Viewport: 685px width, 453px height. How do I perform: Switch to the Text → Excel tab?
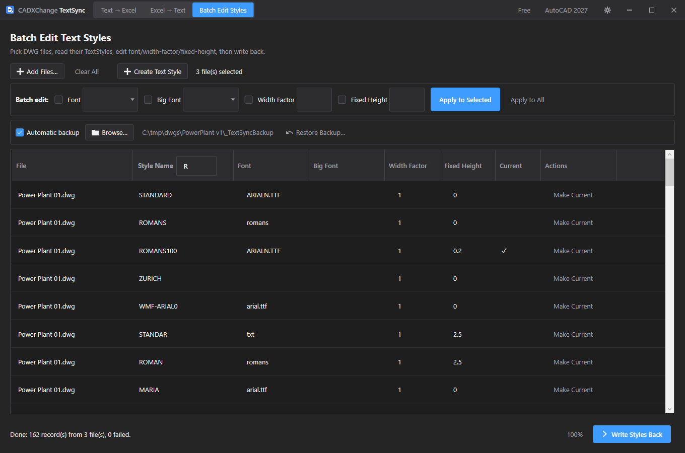[118, 10]
